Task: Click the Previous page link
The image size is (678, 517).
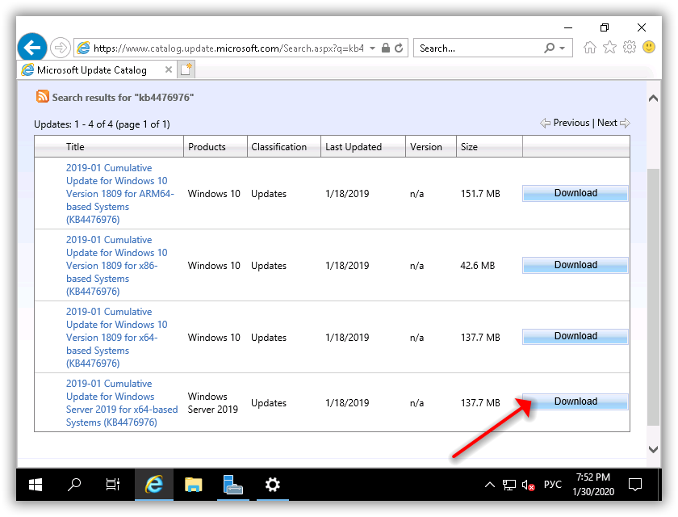Action: pyautogui.click(x=571, y=123)
